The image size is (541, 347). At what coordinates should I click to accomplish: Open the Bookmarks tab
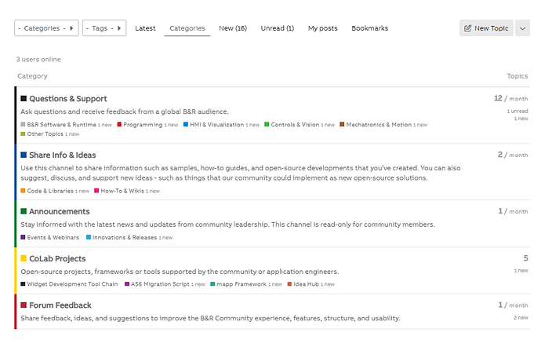[x=369, y=28]
